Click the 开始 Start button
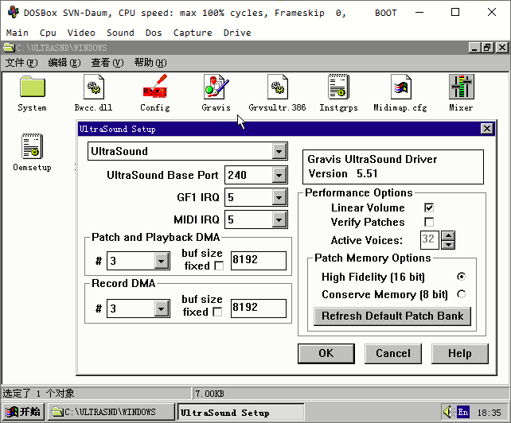This screenshot has width=511, height=423. (x=23, y=412)
